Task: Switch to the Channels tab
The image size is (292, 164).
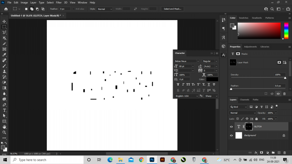Action: click(x=244, y=100)
